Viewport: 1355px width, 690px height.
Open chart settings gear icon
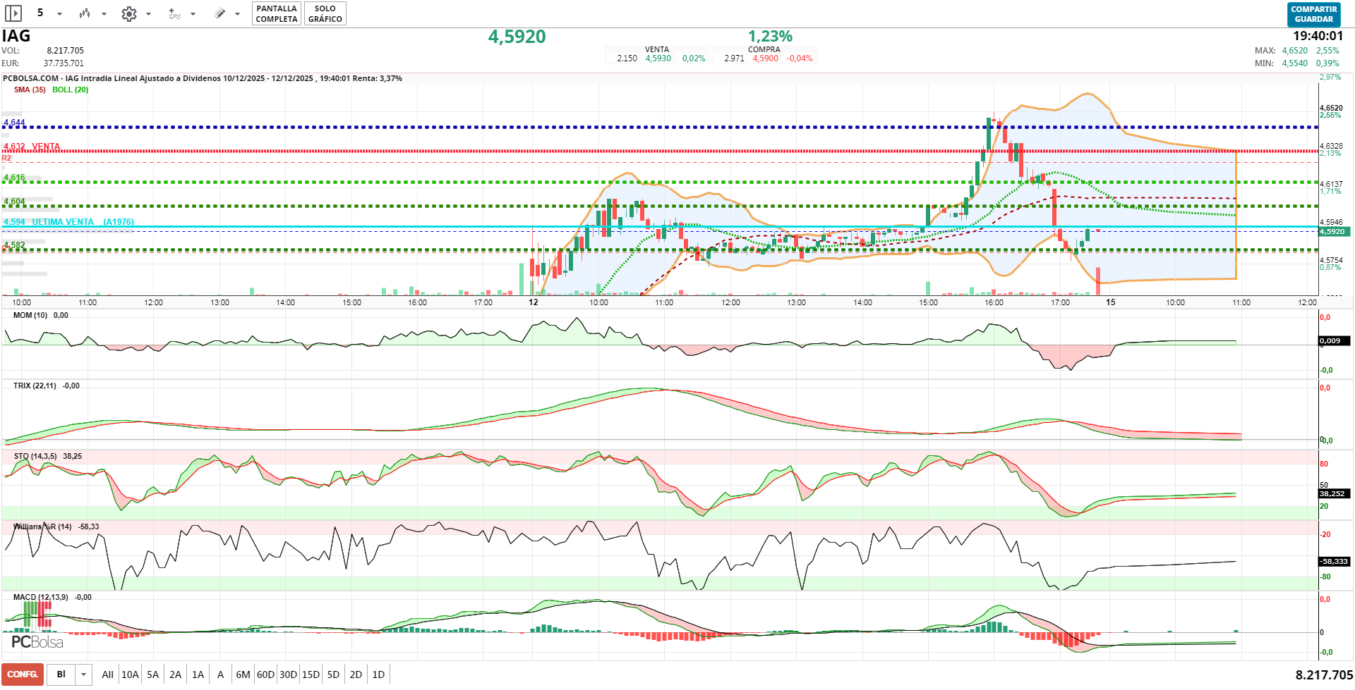coord(128,14)
